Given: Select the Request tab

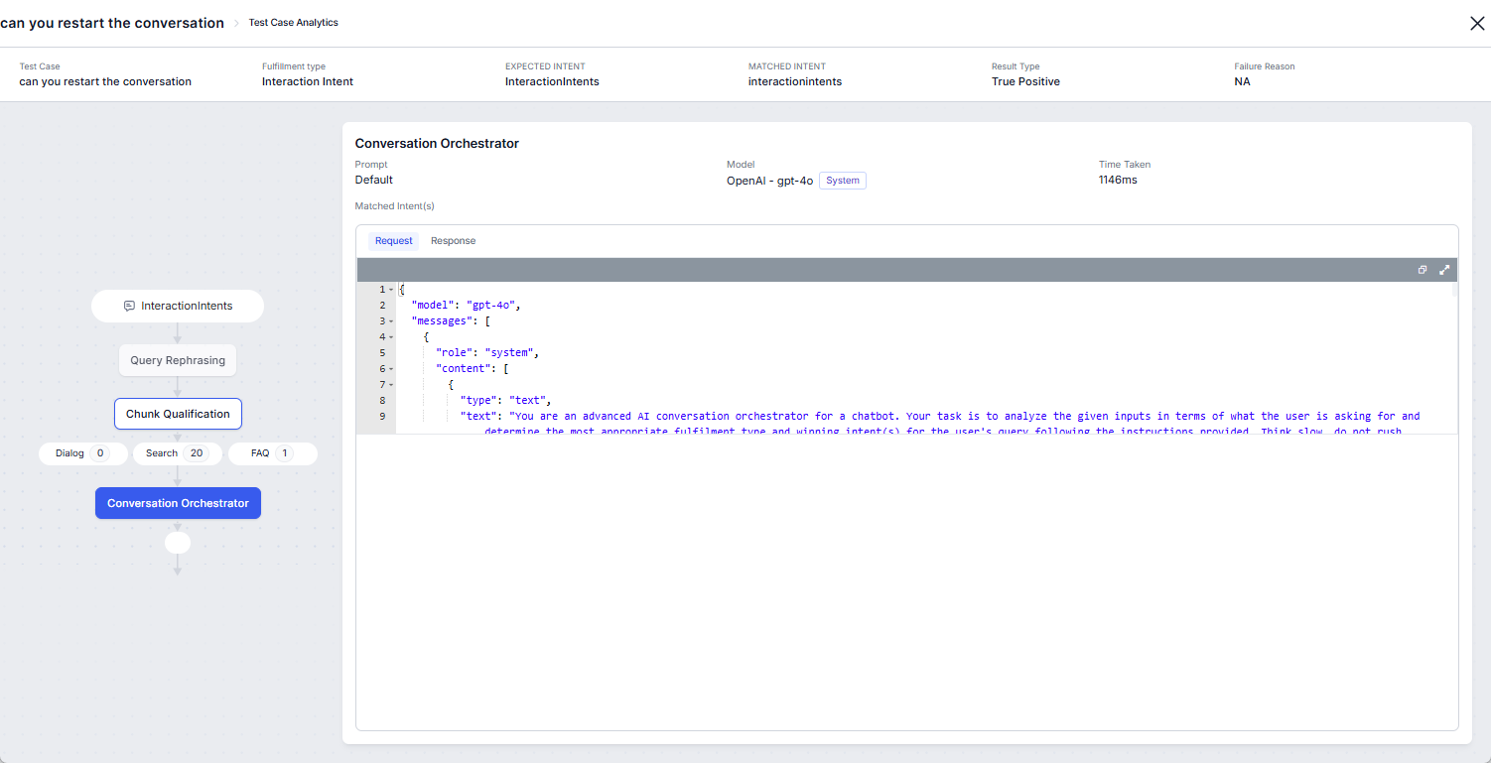Looking at the screenshot, I should pos(393,241).
